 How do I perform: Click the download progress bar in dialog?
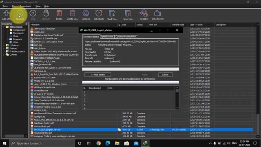coord(130,69)
